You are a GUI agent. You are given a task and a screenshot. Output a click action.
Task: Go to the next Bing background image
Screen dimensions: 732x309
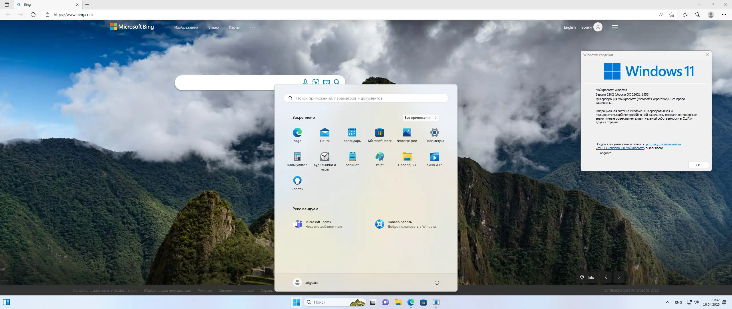[x=619, y=277]
